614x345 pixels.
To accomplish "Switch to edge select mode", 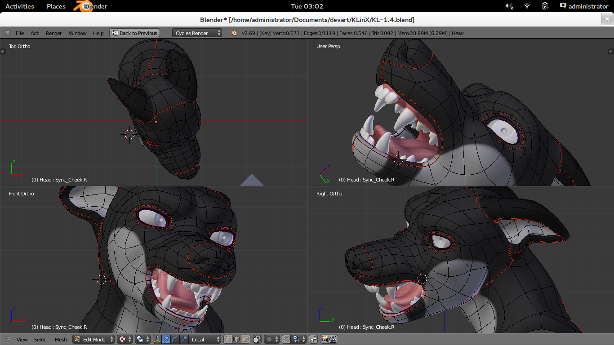I will point(237,339).
